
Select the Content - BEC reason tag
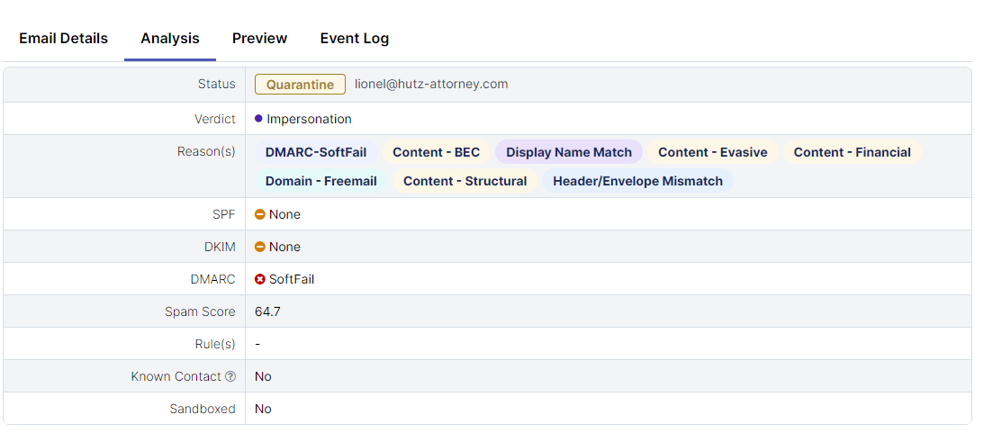[437, 152]
